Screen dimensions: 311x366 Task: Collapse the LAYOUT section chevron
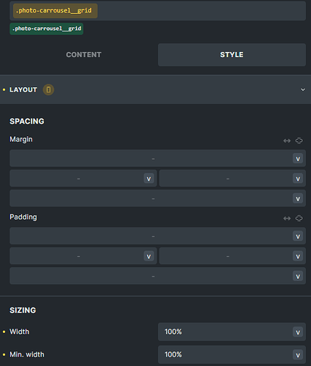point(303,90)
